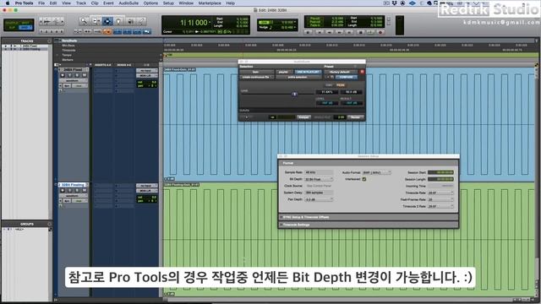The height and width of the screenshot is (304, 541).
Task: Click the Session Start timecode field
Action: tap(440, 172)
